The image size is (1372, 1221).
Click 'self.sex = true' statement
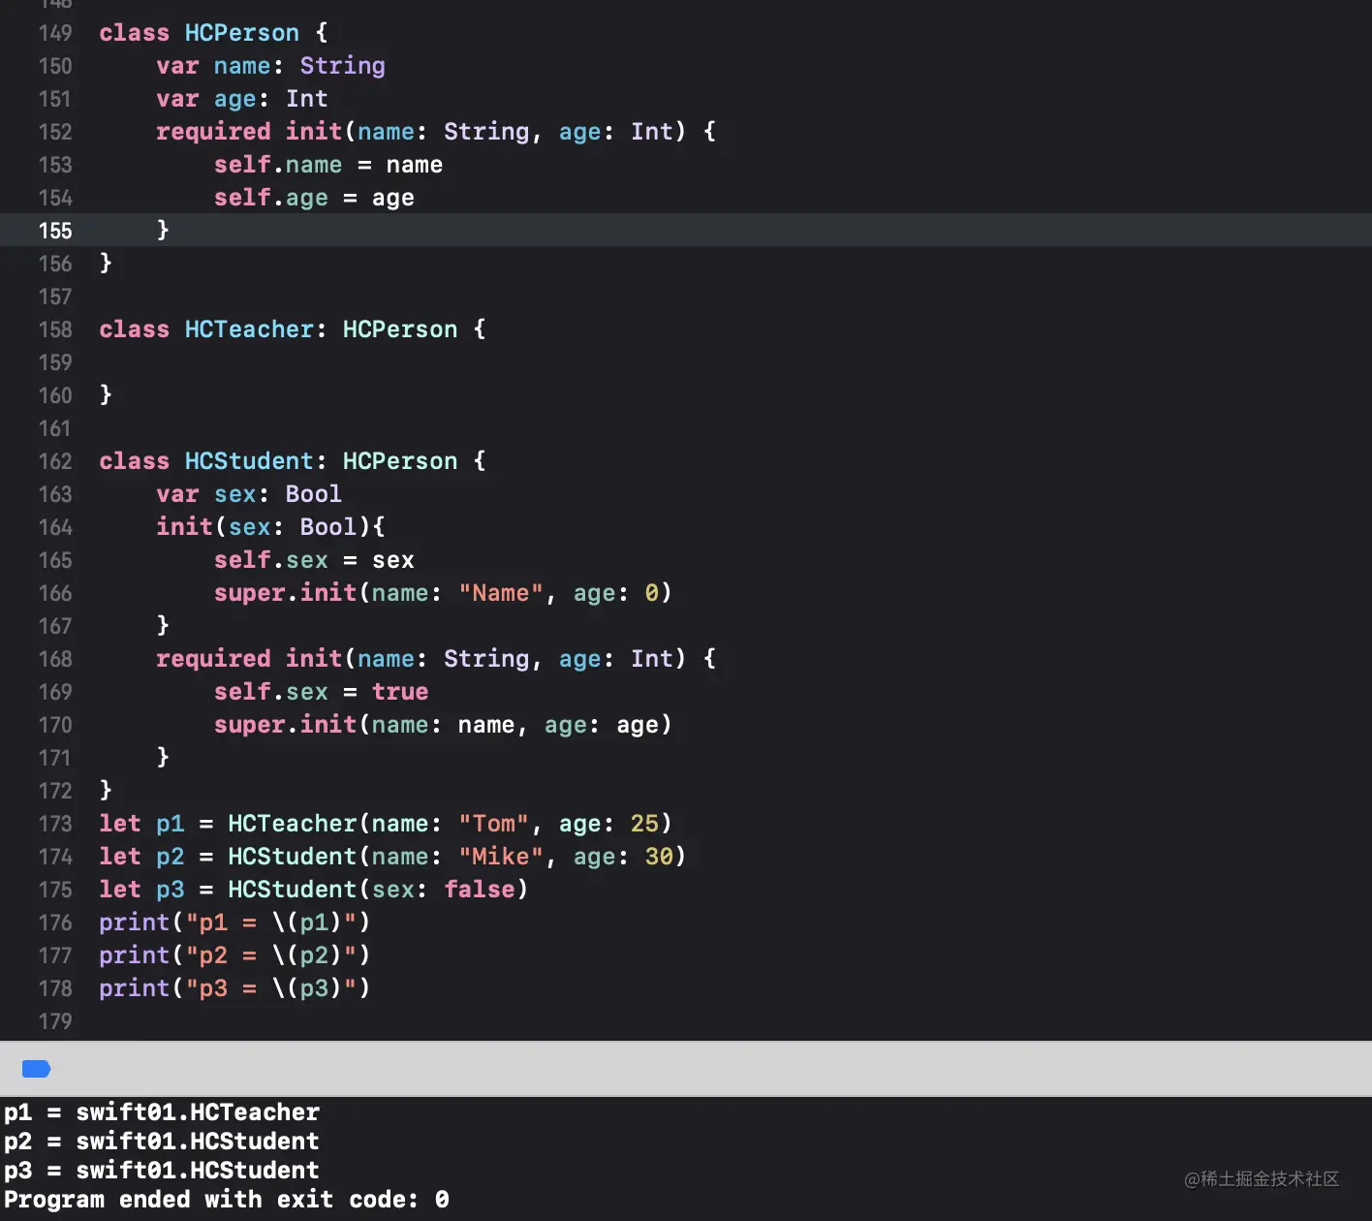(321, 692)
